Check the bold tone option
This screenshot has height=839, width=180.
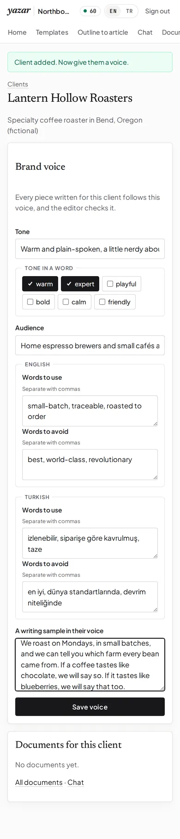(38, 302)
